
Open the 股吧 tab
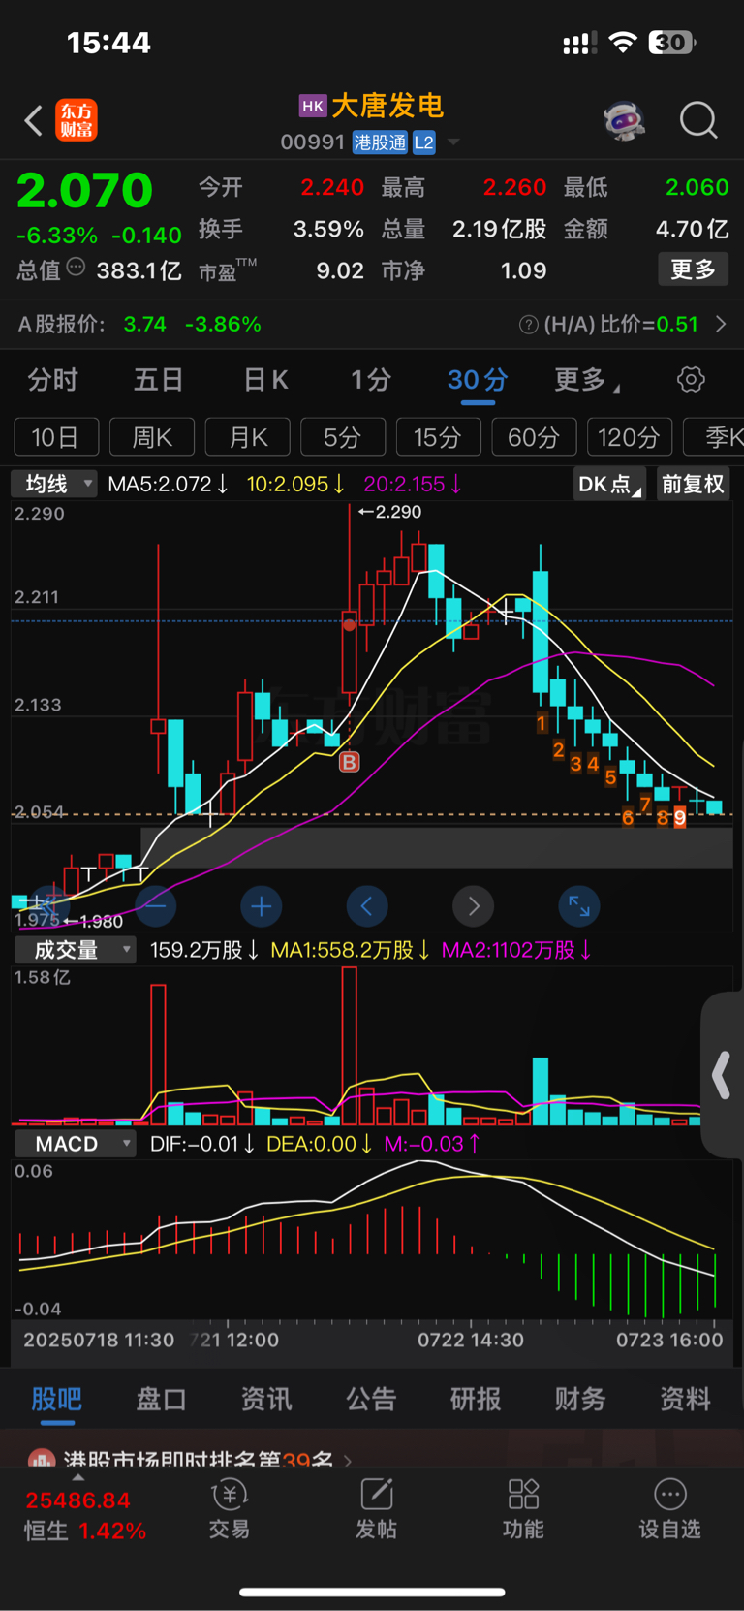pos(57,1399)
